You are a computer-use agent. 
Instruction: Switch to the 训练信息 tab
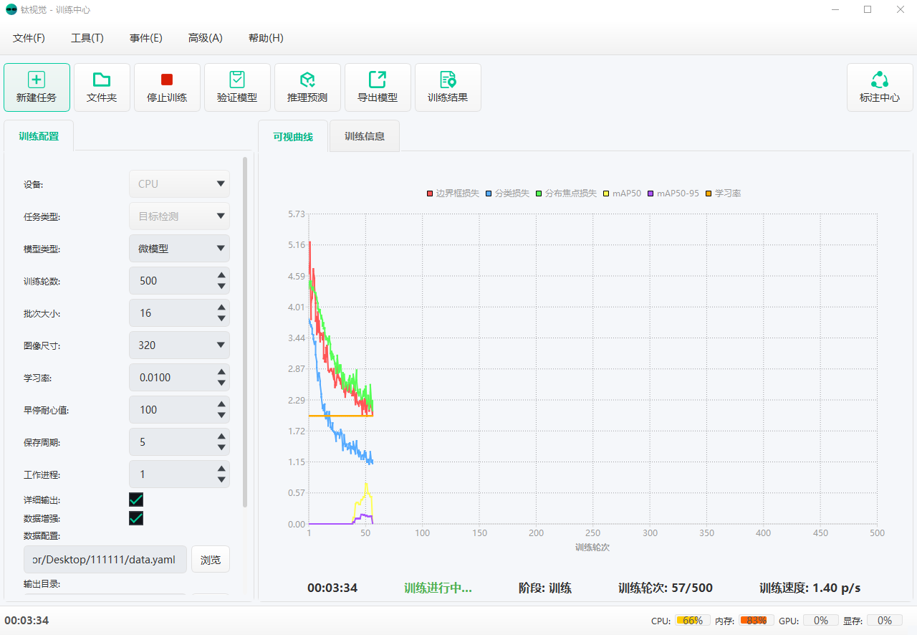coord(365,136)
